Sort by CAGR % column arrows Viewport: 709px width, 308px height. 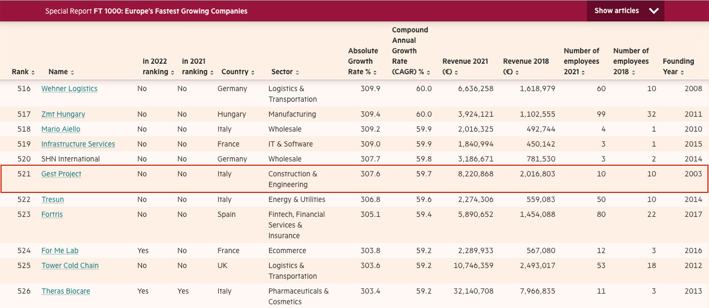tap(429, 72)
